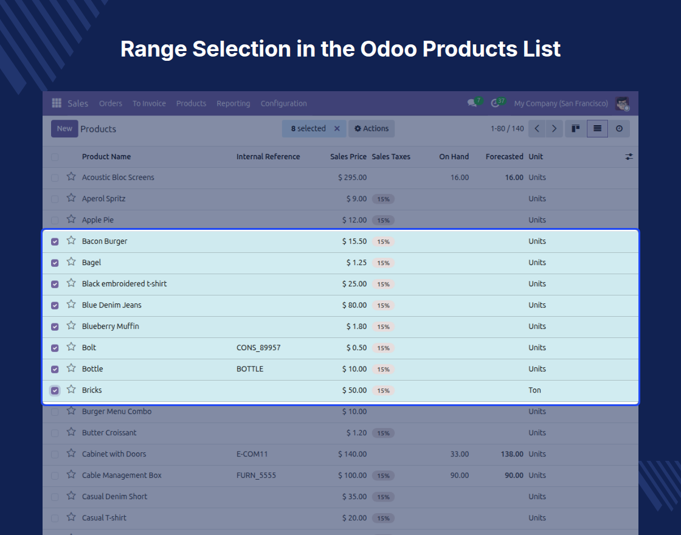
Task: Clear the selection with the X icon
Action: (x=337, y=128)
